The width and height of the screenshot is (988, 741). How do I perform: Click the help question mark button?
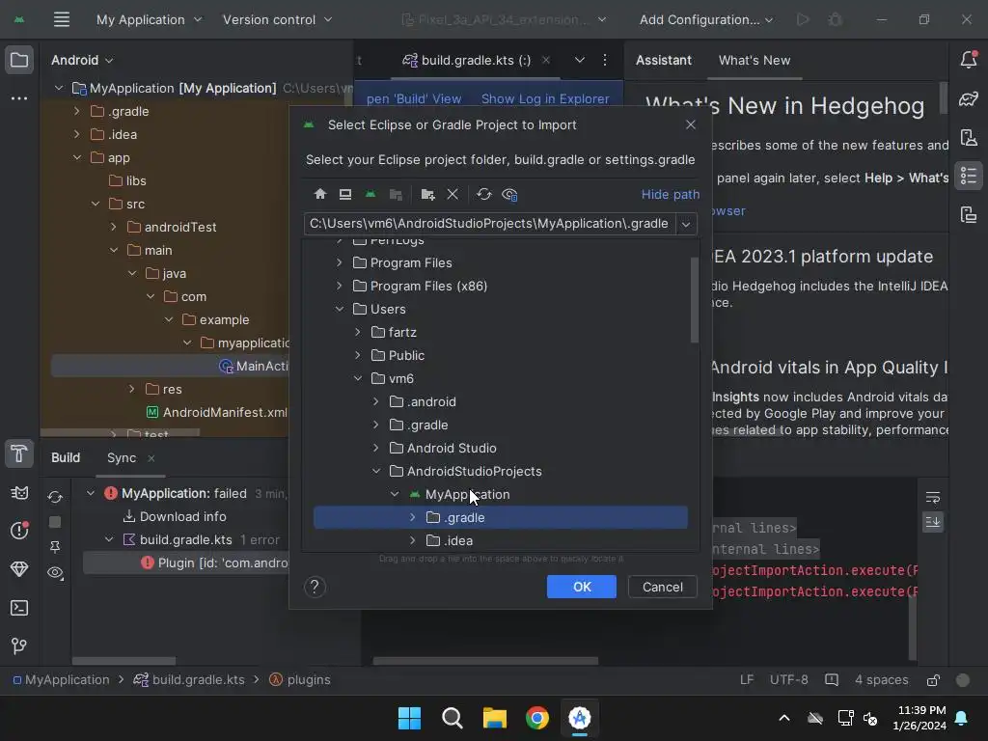pyautogui.click(x=315, y=587)
